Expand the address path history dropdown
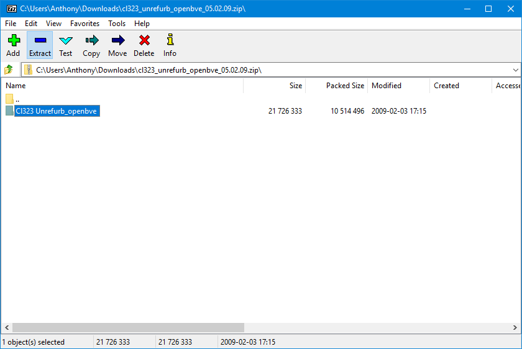 tap(515, 70)
